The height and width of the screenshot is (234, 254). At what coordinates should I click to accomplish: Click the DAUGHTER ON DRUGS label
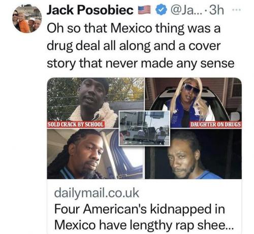(x=215, y=124)
